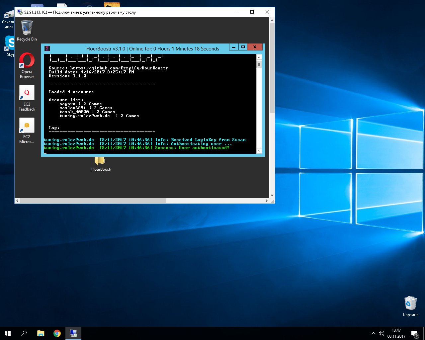Viewport: 425px width, 340px height.
Task: Click Remote Desktop vertical scrollbar up arrow
Action: pos(272,20)
